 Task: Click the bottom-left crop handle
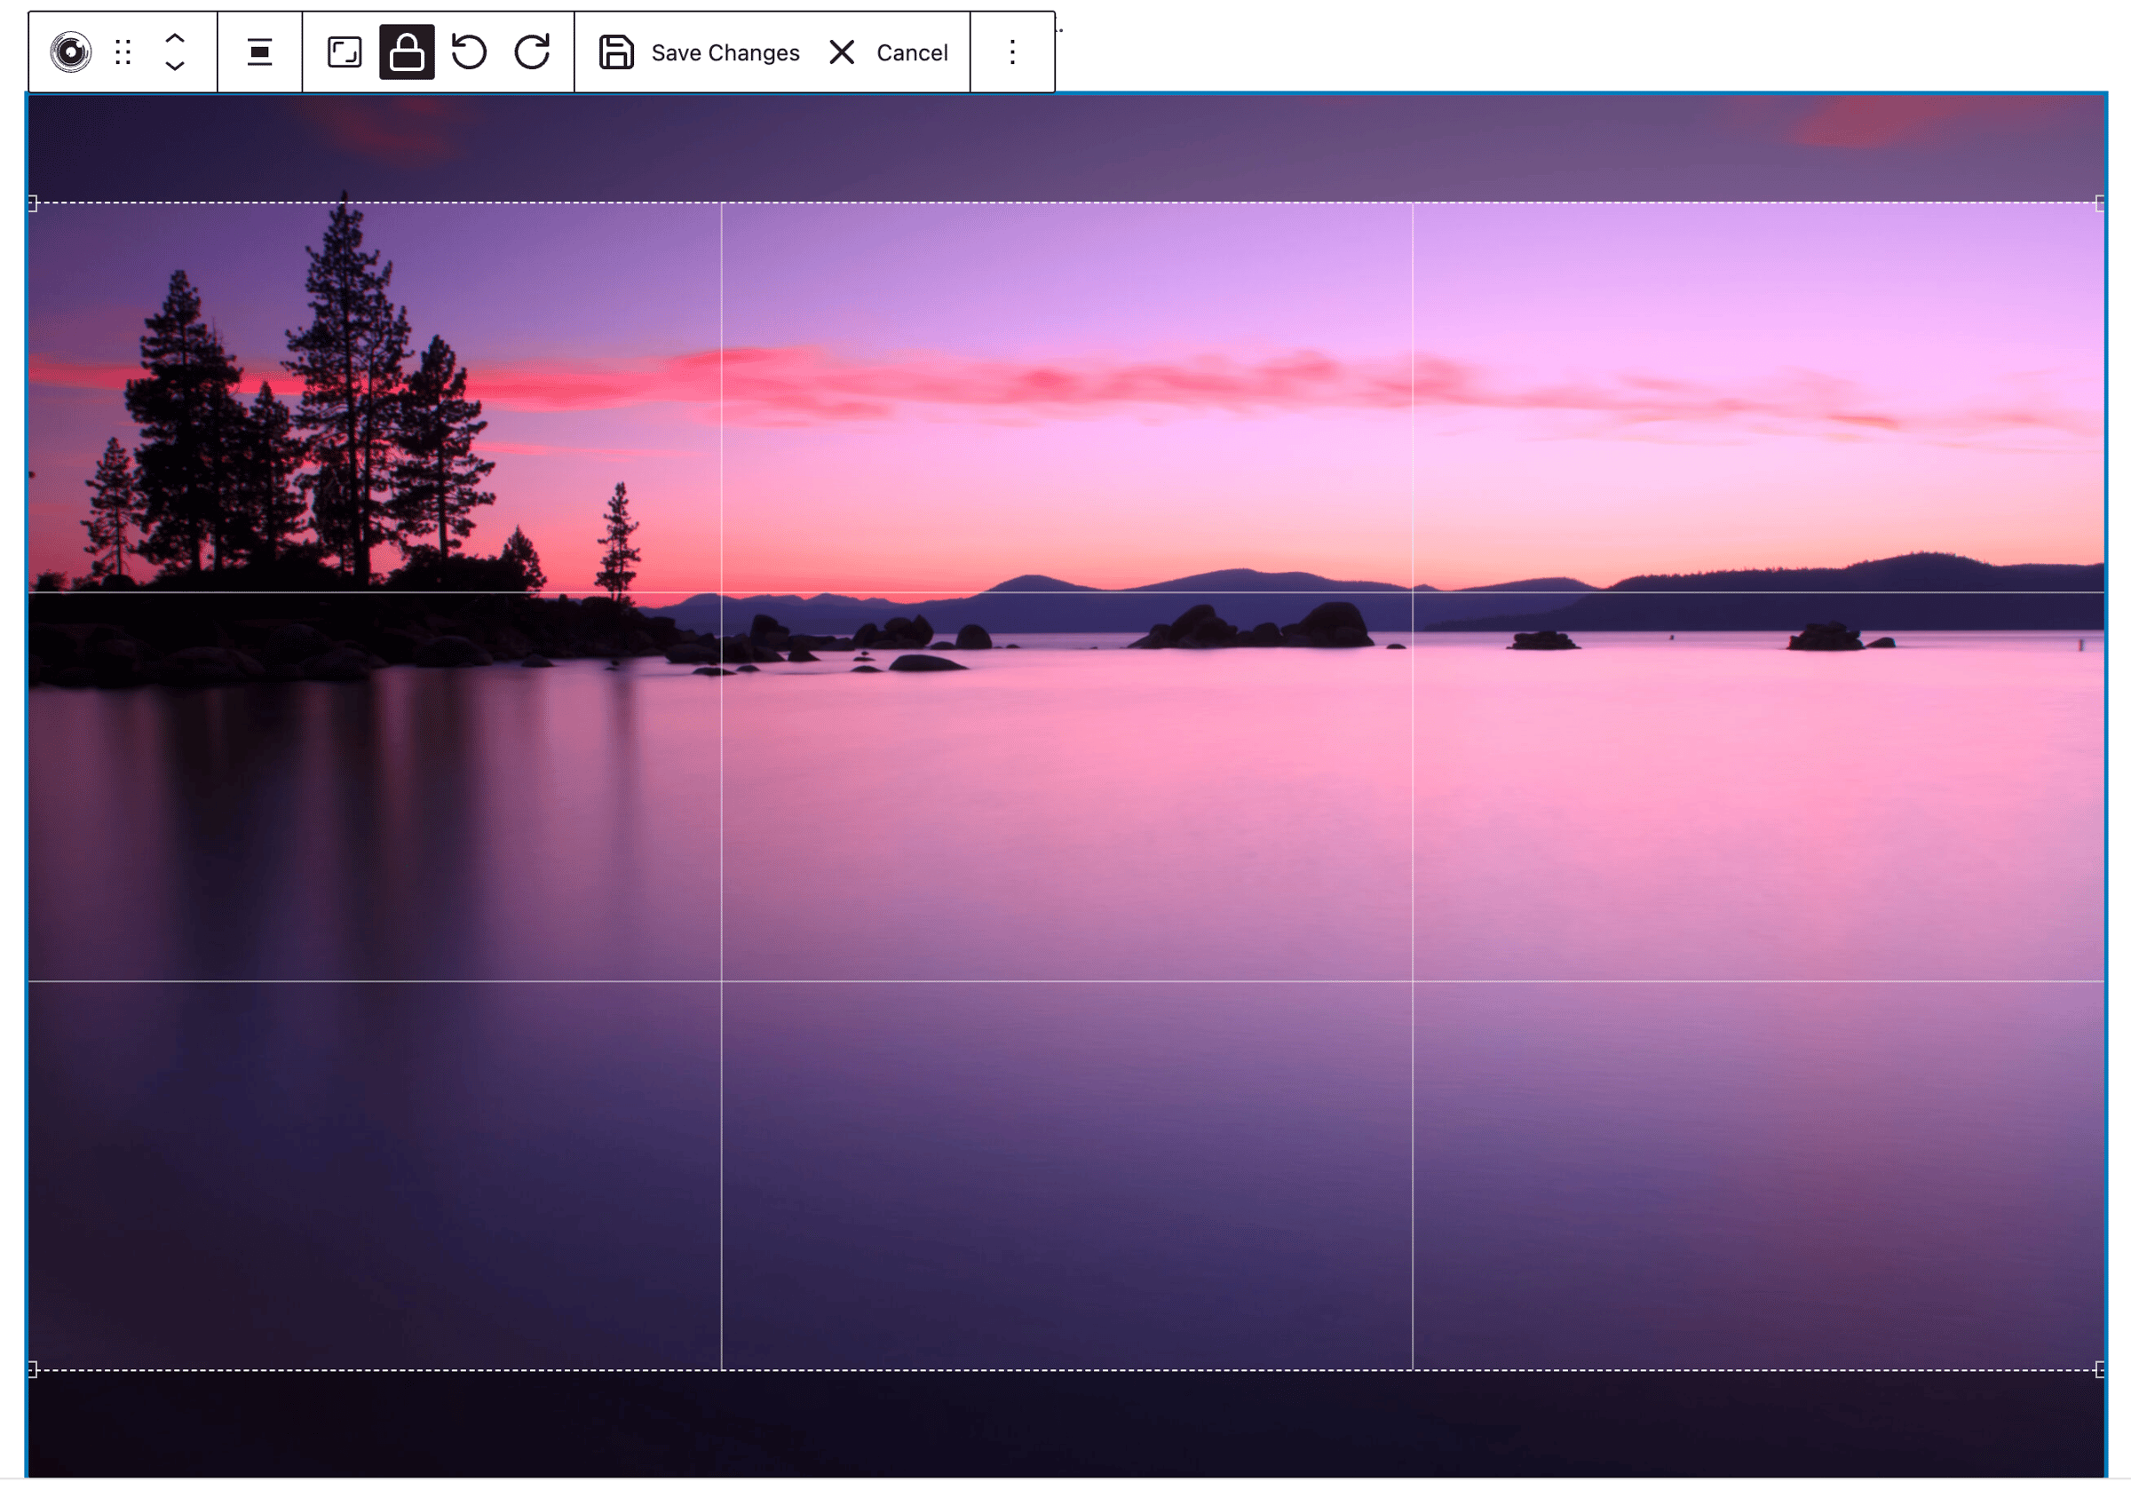33,1369
